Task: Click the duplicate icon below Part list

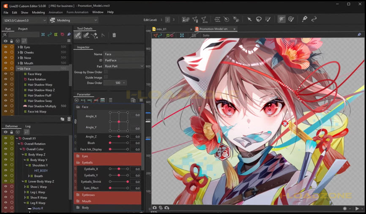Action: pos(62,119)
